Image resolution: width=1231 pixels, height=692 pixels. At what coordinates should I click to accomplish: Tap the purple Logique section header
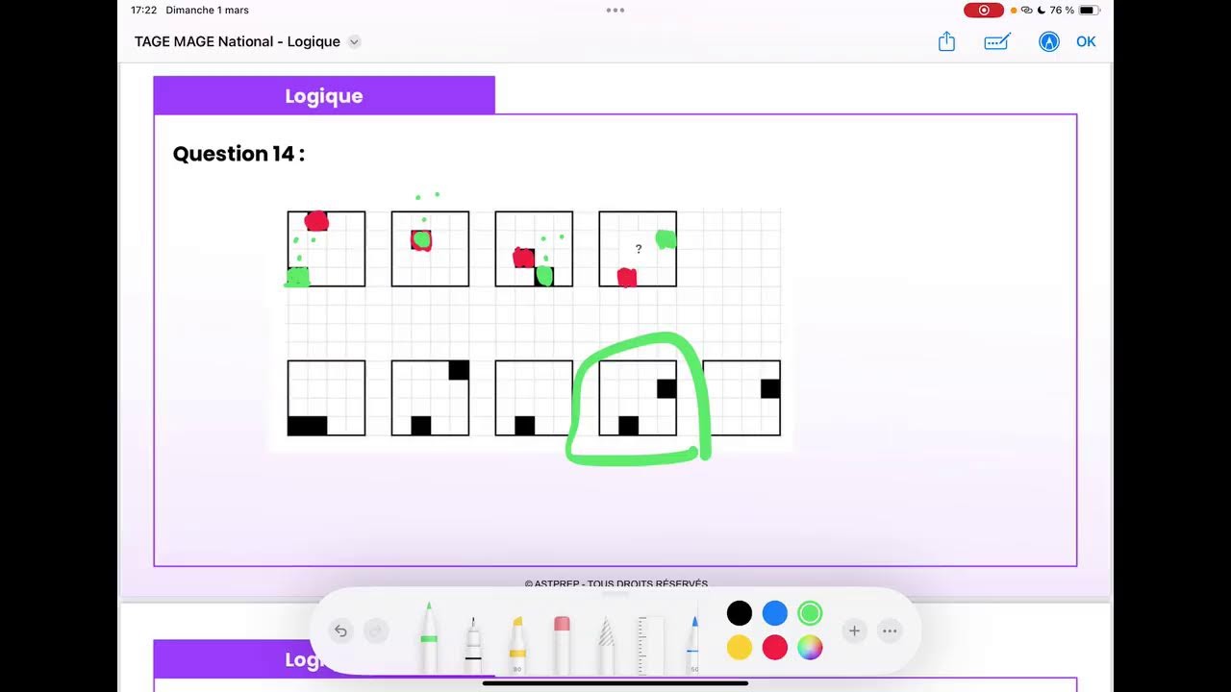click(324, 95)
